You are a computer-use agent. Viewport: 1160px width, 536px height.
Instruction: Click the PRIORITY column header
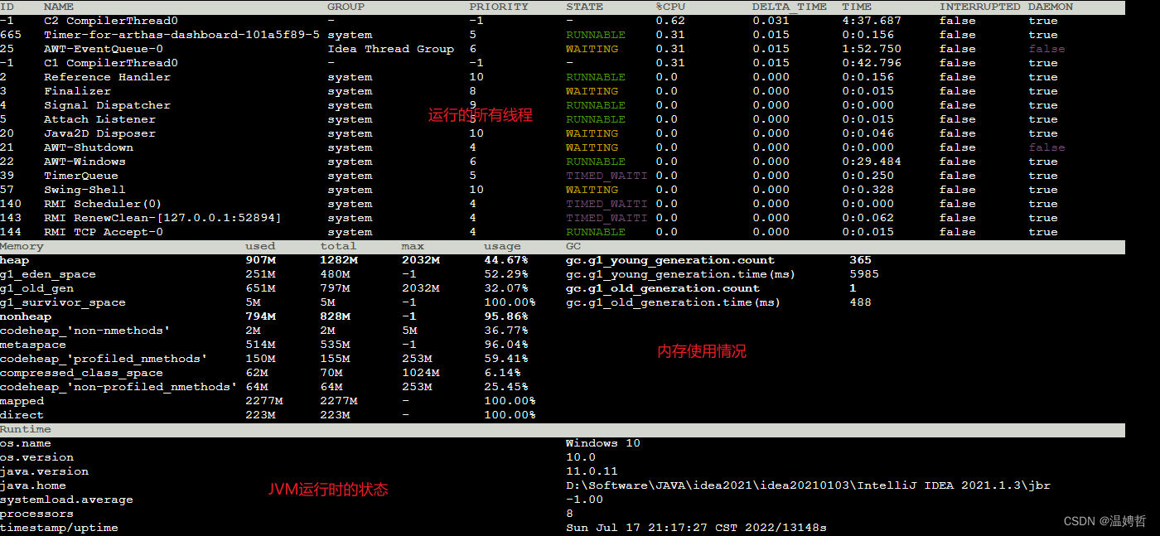pyautogui.click(x=499, y=7)
